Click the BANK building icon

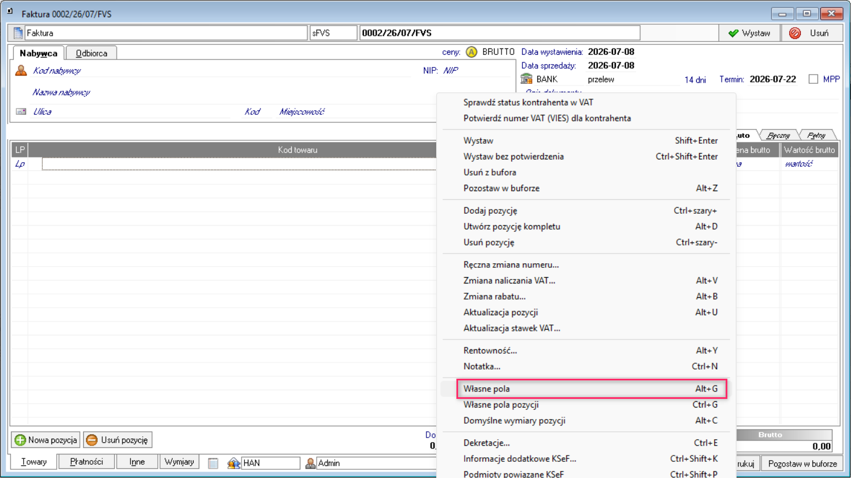tap(526, 79)
